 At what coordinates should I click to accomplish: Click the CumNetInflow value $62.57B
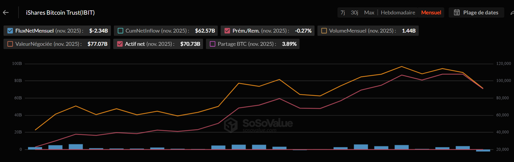205,31
